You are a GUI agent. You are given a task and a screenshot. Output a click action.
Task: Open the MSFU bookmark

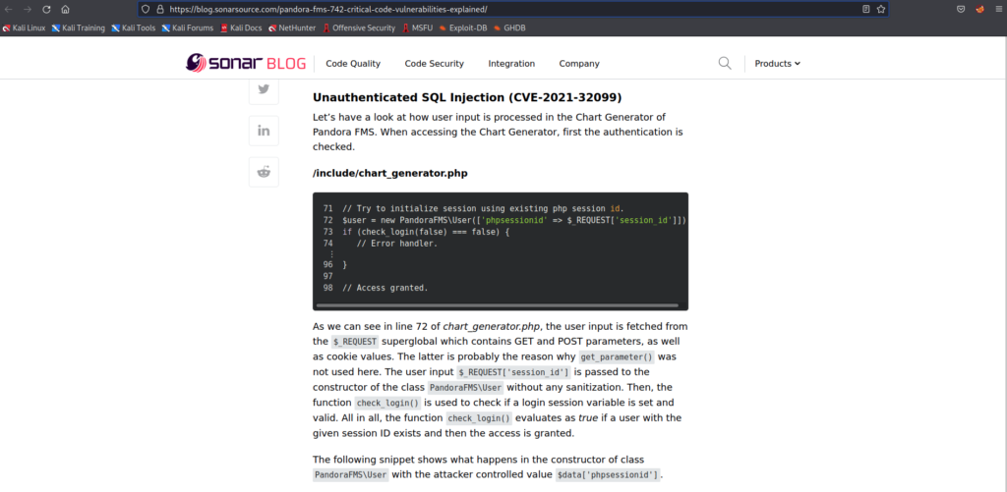418,27
